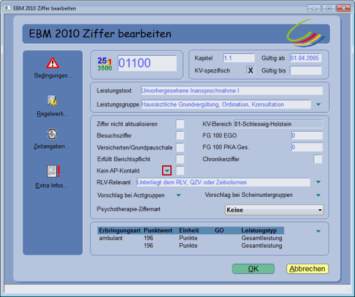Click the FG 100 PKA Ges. field
This screenshot has width=355, height=297.
[306, 147]
